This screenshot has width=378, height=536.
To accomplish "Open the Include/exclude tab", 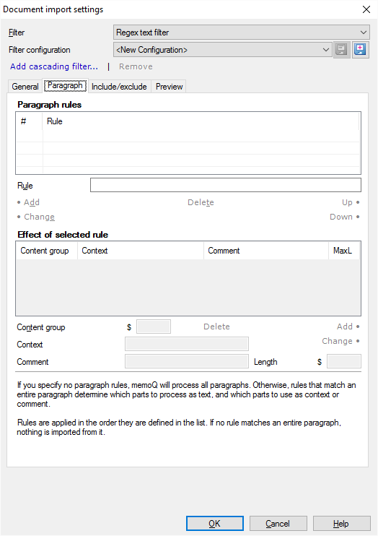I will 119,87.
